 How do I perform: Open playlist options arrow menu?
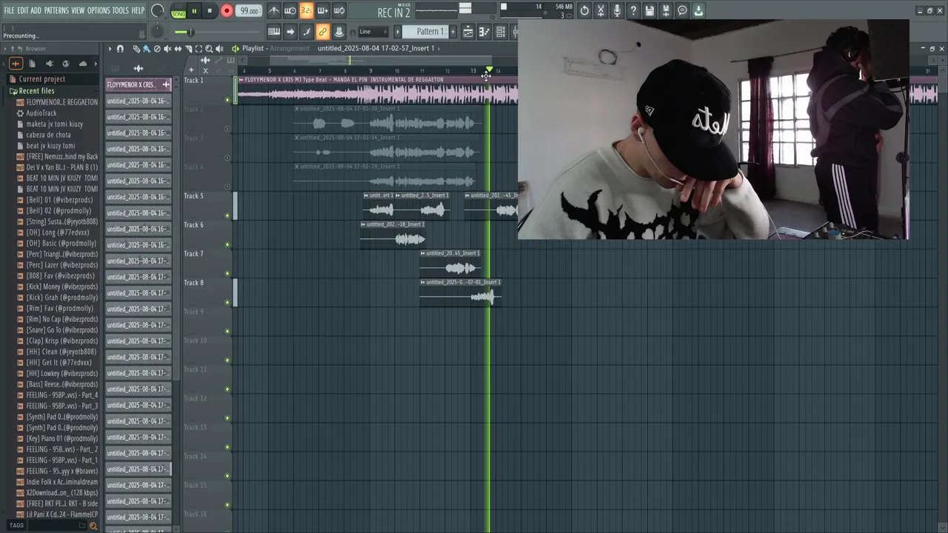110,49
